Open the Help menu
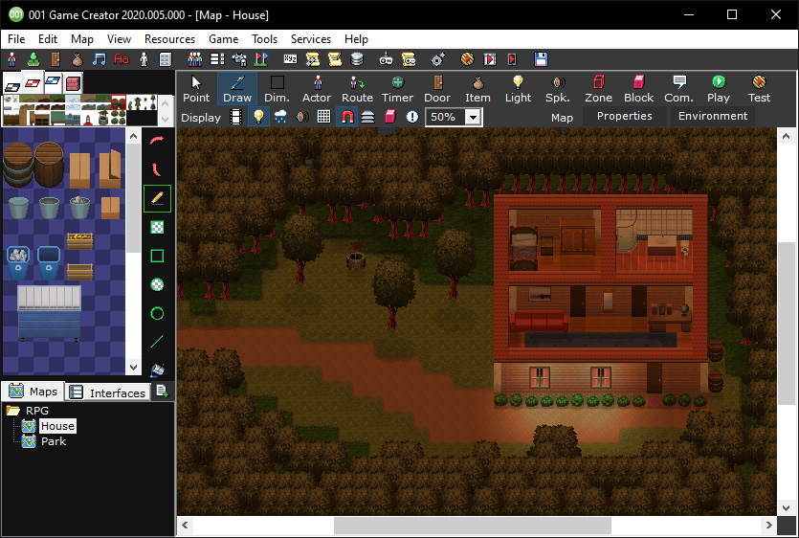Screen dimensions: 799x538 (356, 39)
